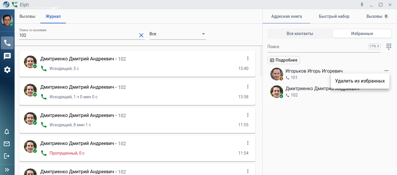Open options menu for 15:40 call
Image resolution: width=397 pixels, height=175 pixels.
point(248,58)
